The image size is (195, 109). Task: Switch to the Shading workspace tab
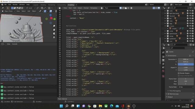(43, 5)
